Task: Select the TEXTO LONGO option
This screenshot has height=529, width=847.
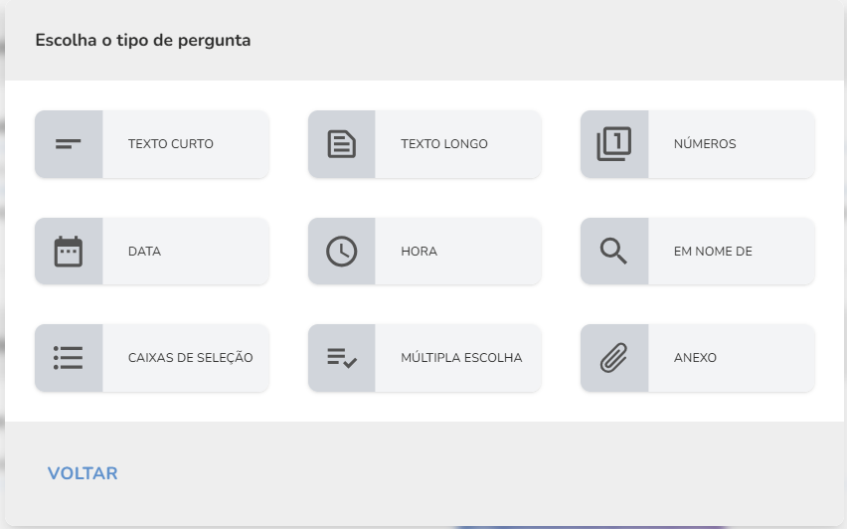Action: click(424, 144)
